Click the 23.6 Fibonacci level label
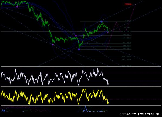 click(127, 27)
